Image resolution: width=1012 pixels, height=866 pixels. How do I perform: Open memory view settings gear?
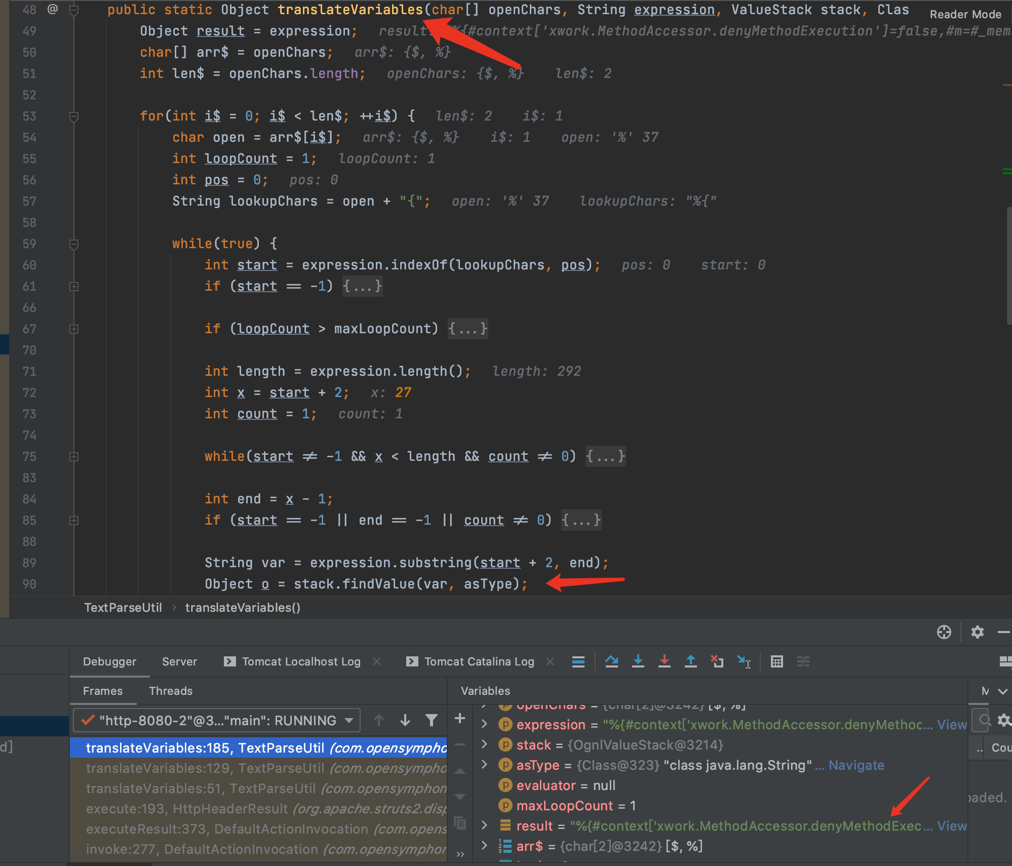pyautogui.click(x=1004, y=720)
